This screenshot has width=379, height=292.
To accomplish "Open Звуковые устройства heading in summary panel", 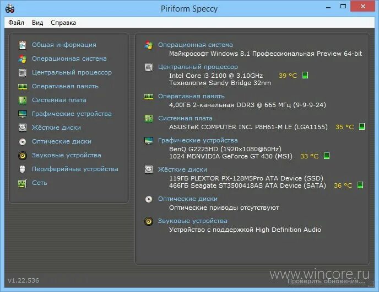I will [193, 221].
